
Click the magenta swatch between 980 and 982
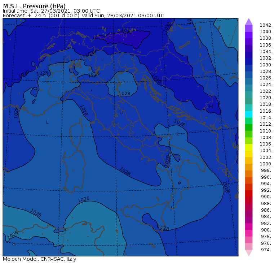[249, 226]
